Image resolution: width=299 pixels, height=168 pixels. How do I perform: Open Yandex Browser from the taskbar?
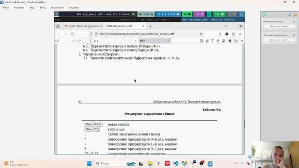(x=158, y=163)
